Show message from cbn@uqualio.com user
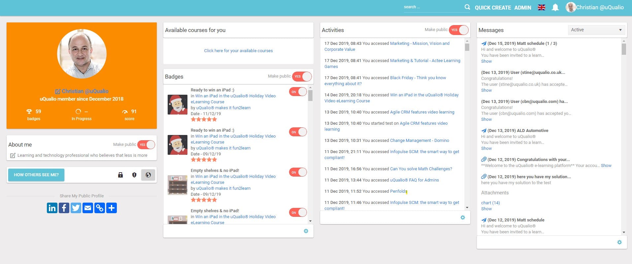 pos(486,119)
